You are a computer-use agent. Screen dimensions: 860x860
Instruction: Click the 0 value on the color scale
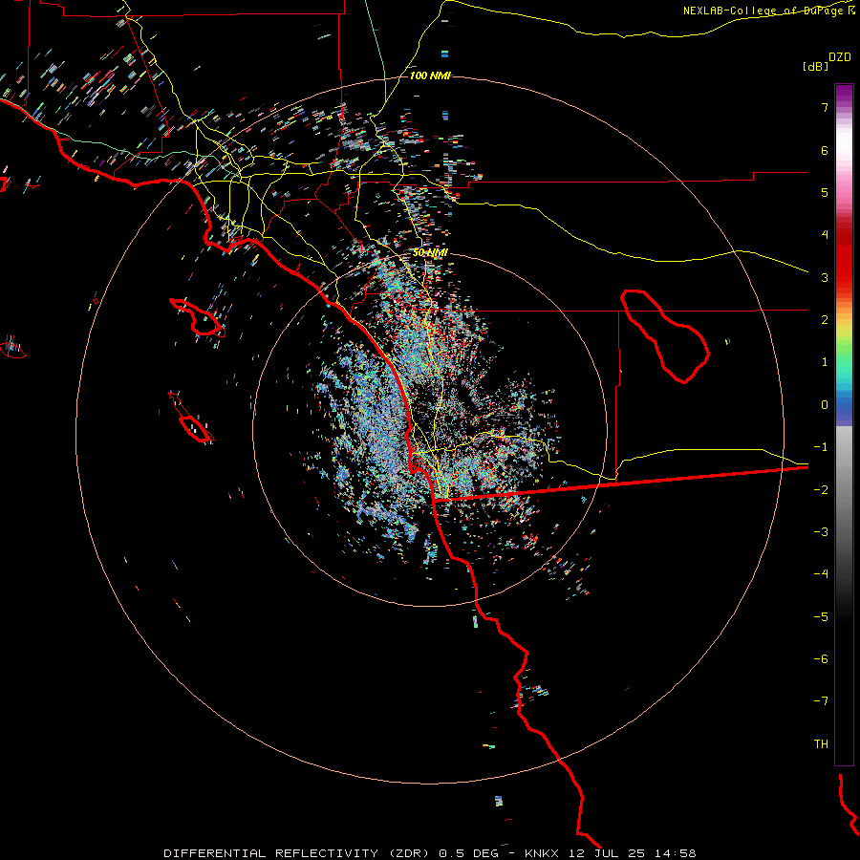pos(825,405)
